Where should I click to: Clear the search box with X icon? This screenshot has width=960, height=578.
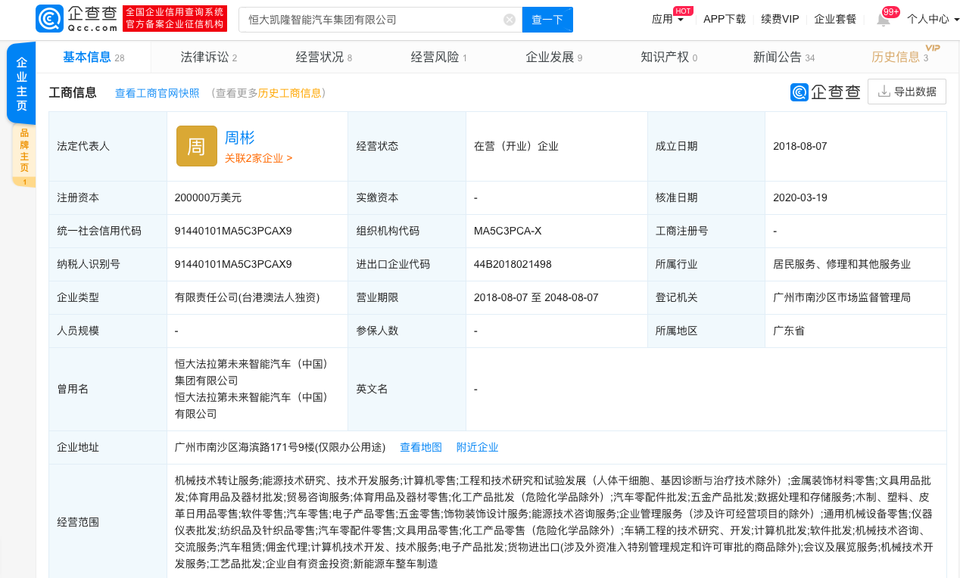pos(510,20)
